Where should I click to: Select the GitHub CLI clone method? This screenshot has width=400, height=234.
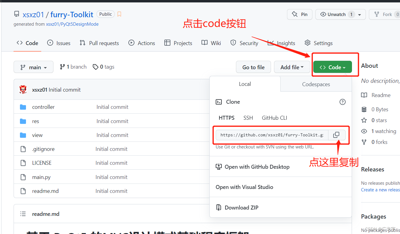coord(274,118)
